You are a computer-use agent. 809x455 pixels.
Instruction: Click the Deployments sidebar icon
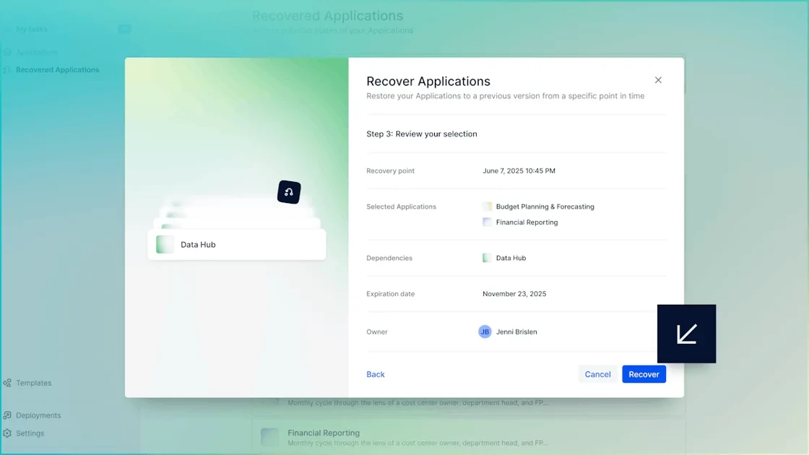coord(7,415)
